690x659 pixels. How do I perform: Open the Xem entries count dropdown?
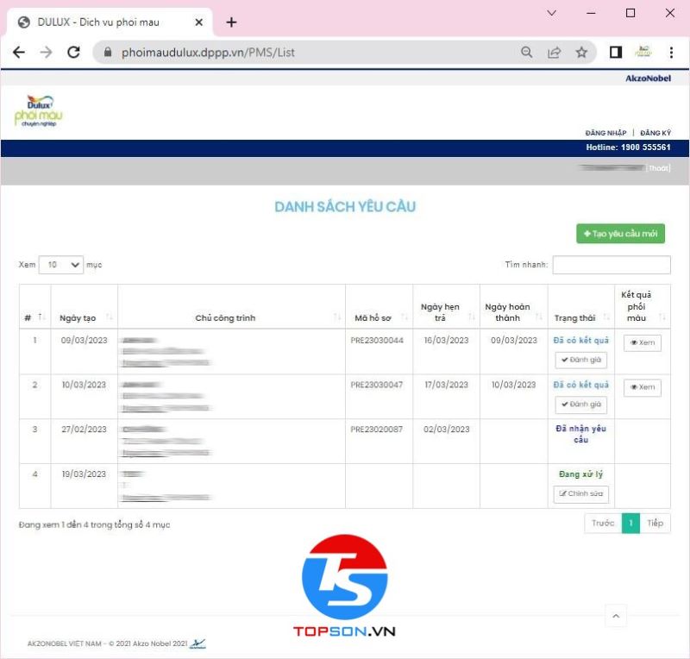(x=61, y=265)
